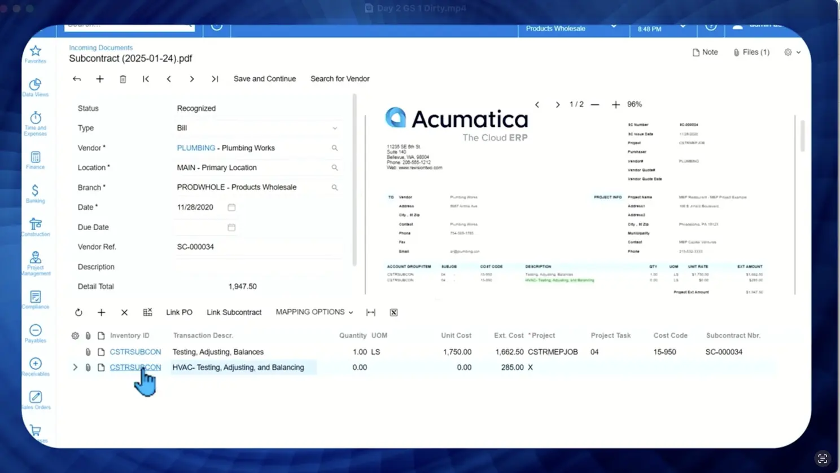
Task: Open the Banking workspace
Action: (x=35, y=194)
